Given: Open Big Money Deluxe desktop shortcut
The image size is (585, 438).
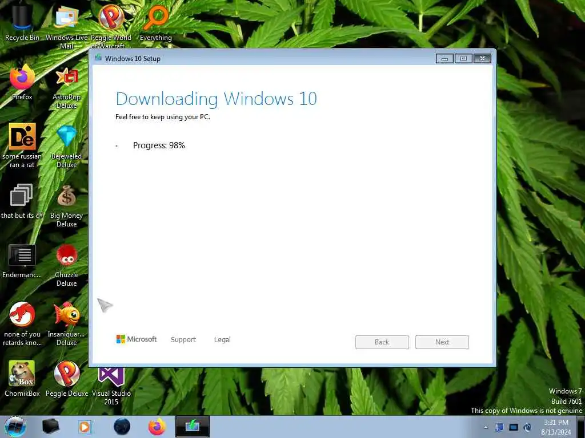Looking at the screenshot, I should pos(66,205).
